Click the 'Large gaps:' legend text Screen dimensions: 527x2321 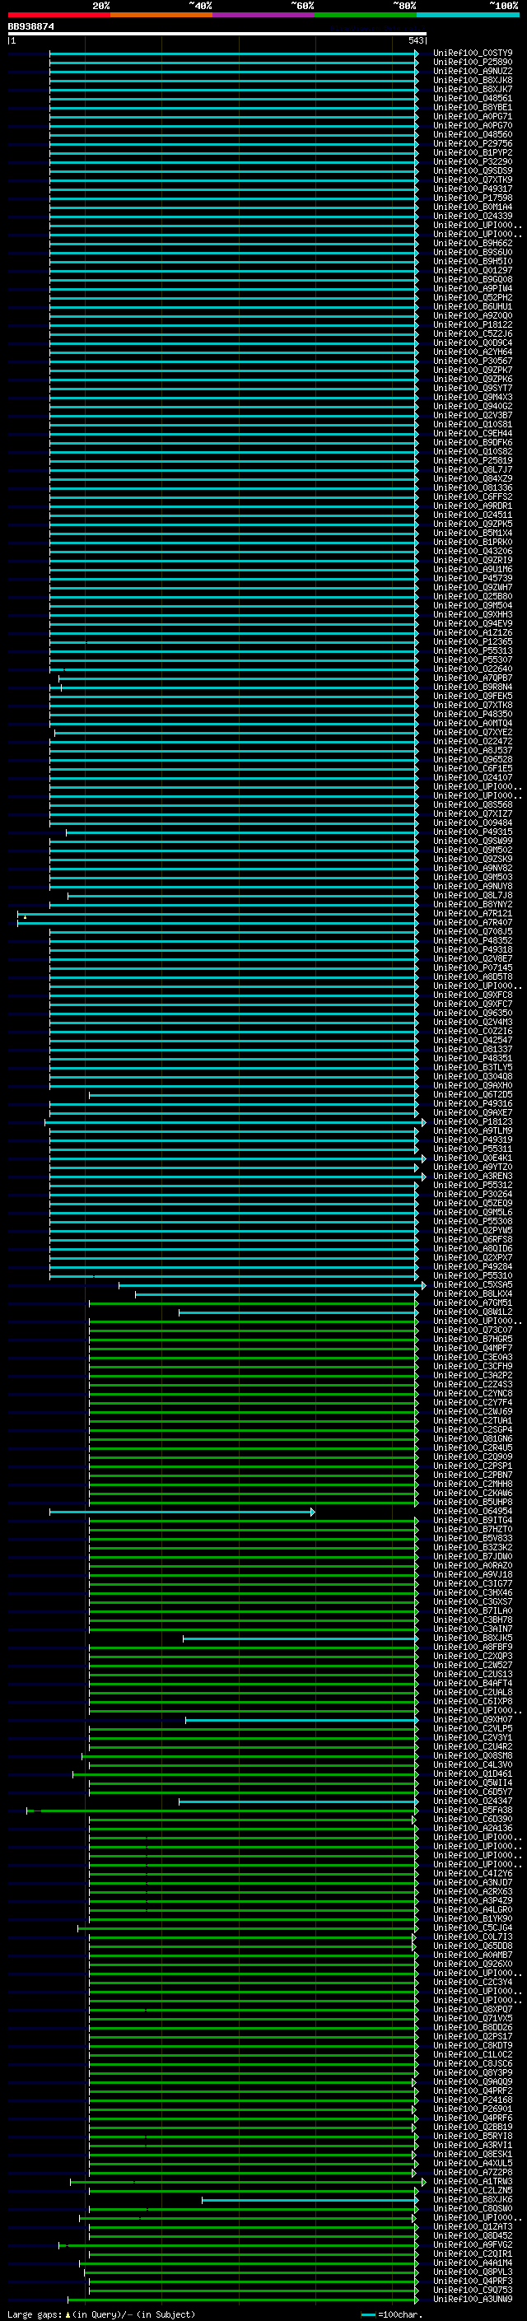[x=35, y=2314]
